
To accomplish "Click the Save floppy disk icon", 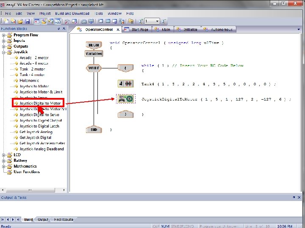I will click(27, 21).
